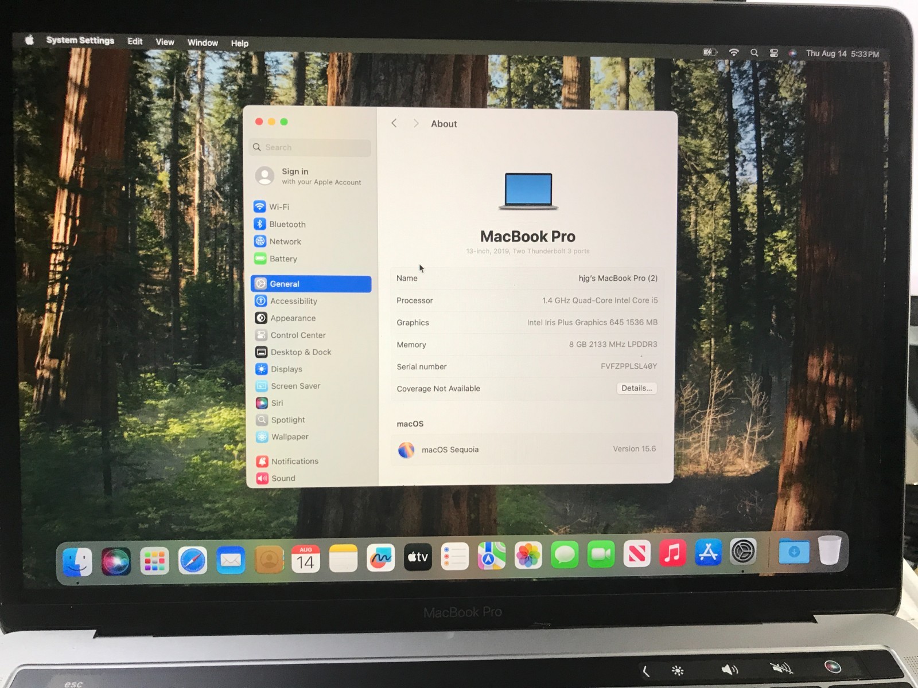Viewport: 918px width, 688px height.
Task: Click the forward navigation chevron
Action: (x=416, y=123)
